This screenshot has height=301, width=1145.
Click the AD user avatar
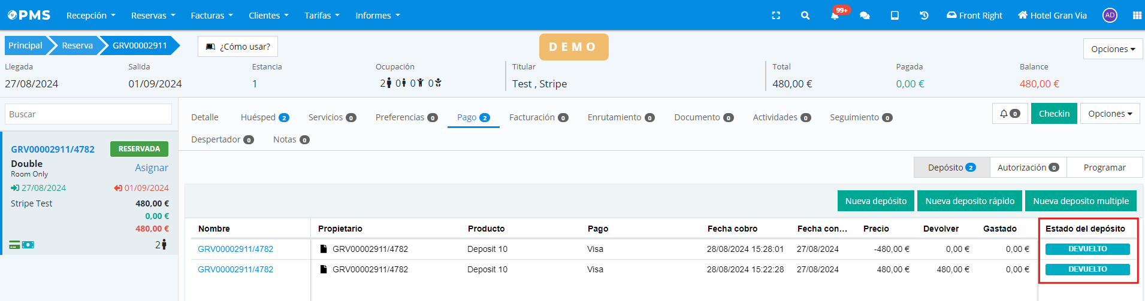[1110, 16]
